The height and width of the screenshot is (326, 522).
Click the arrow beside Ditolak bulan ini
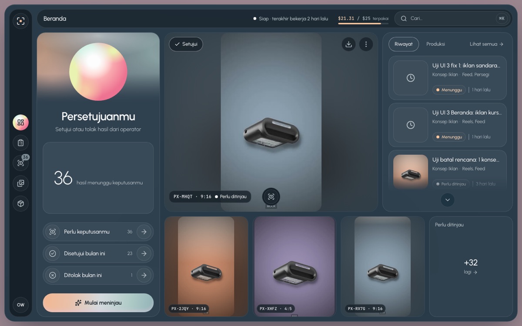tap(144, 275)
